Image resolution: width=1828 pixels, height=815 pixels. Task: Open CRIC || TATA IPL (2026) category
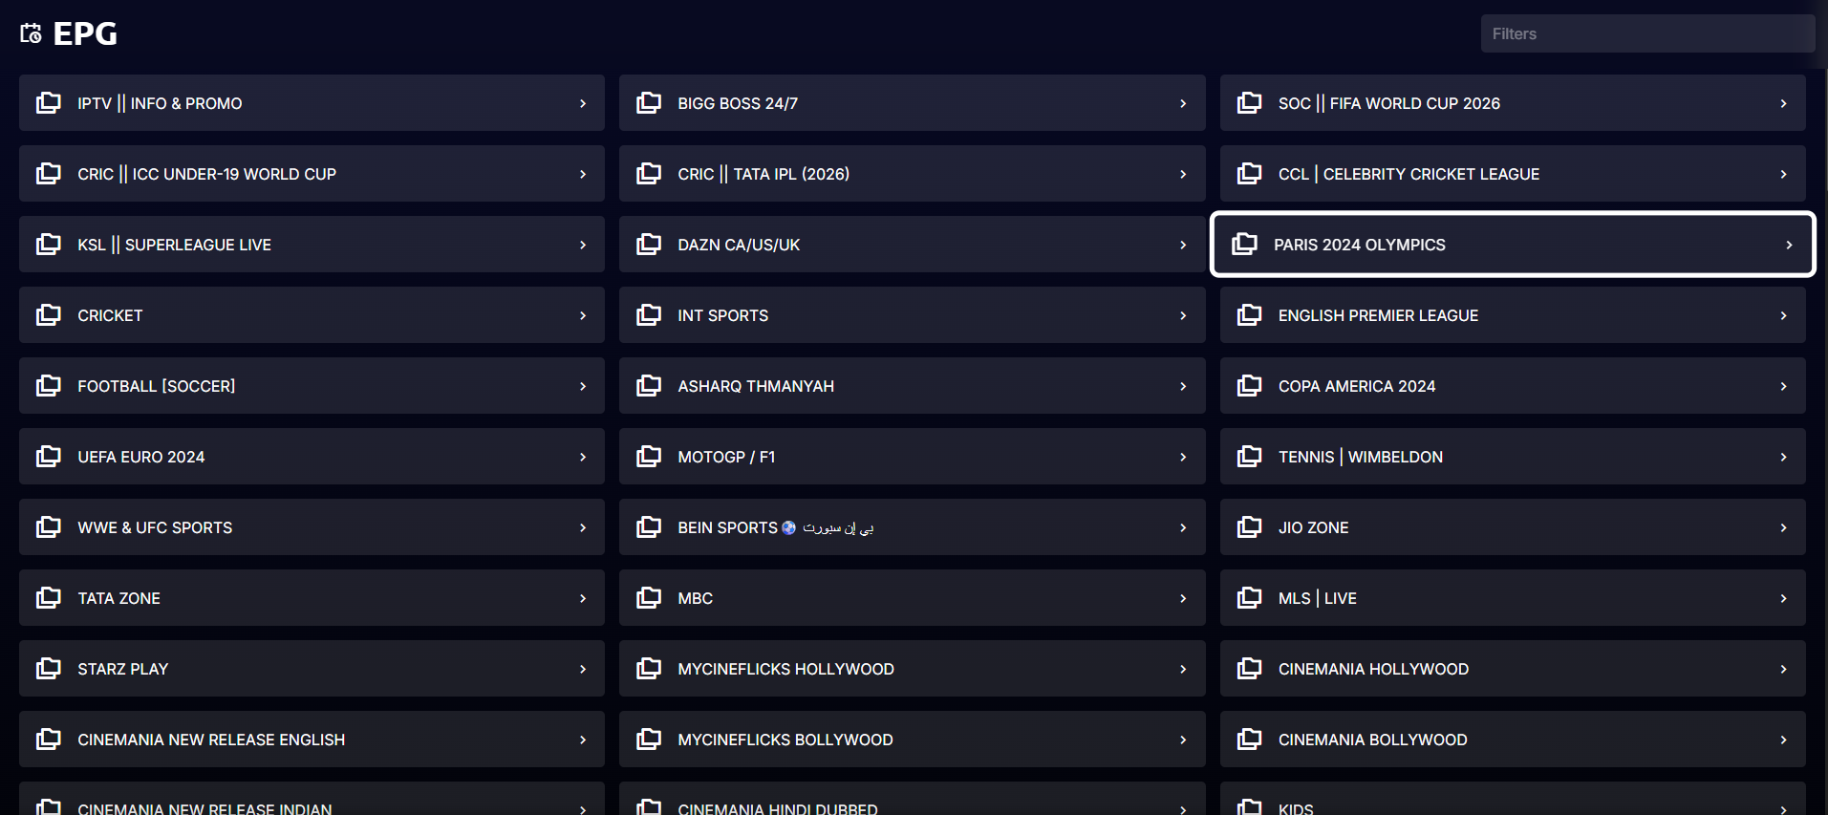click(x=912, y=174)
